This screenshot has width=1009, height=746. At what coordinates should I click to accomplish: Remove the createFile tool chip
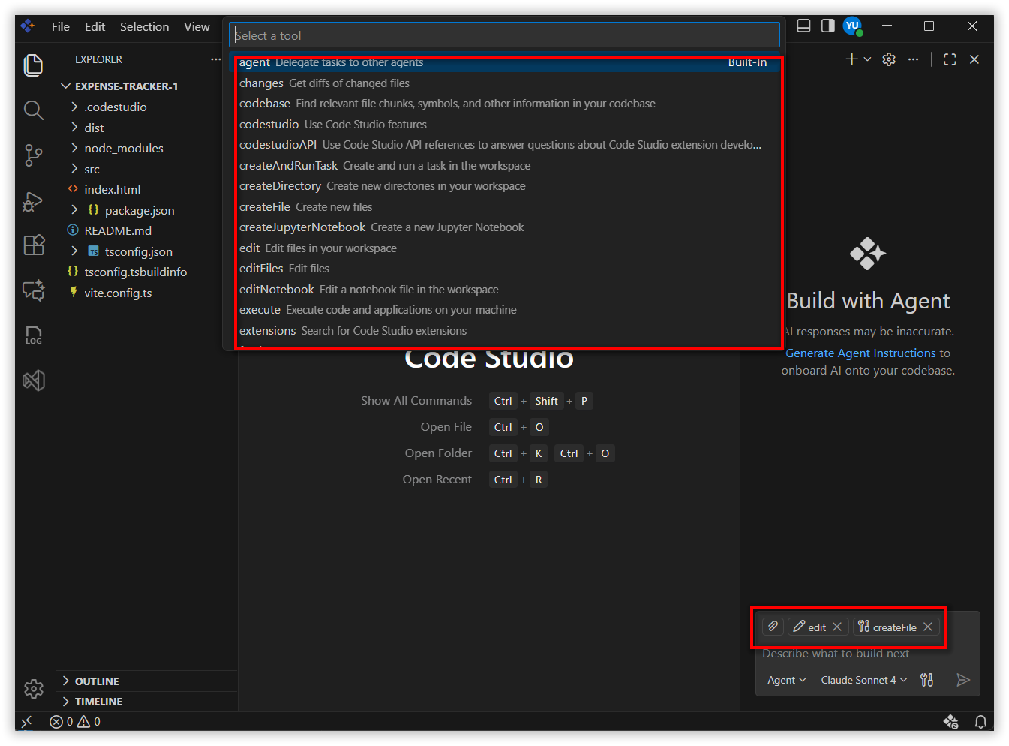[928, 627]
